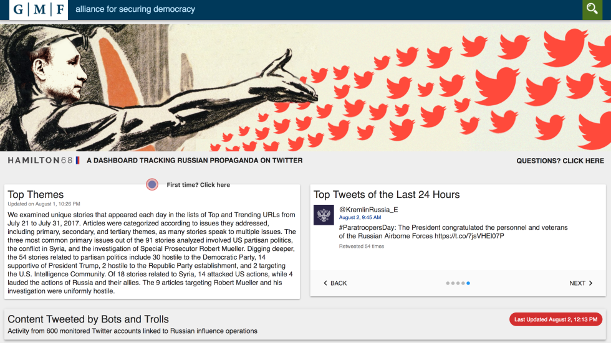Click the dashboard tracking Russian propaganda tagline
The width and height of the screenshot is (611, 343).
coord(195,160)
